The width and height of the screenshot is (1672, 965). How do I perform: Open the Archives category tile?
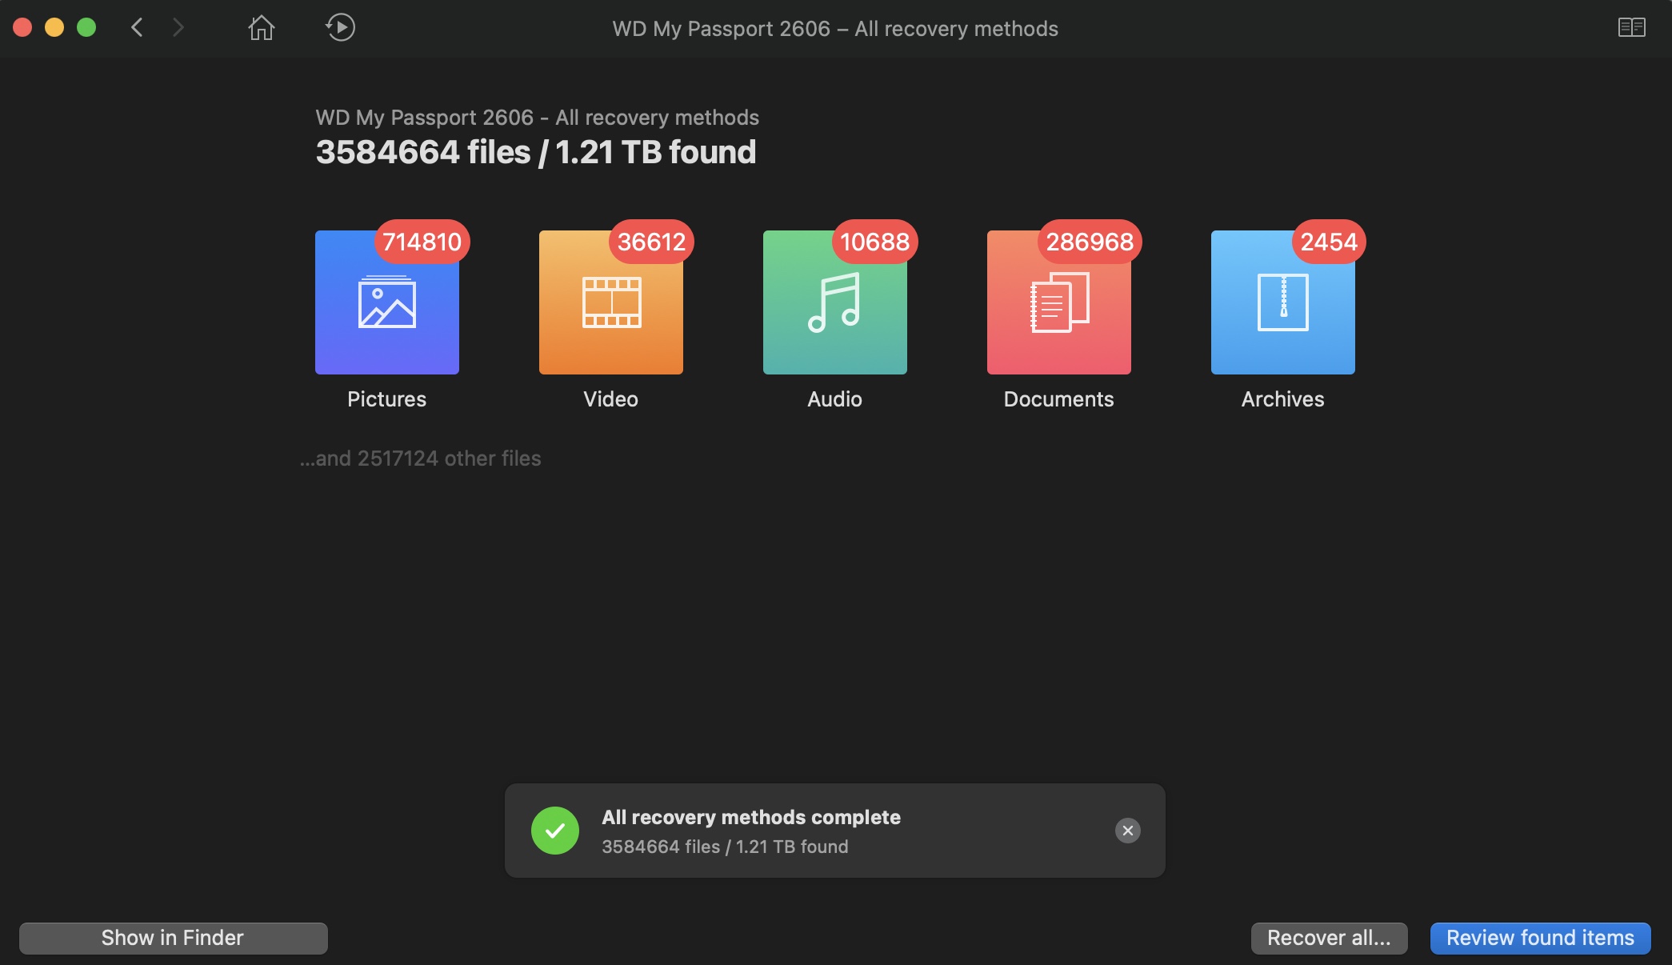1282,303
